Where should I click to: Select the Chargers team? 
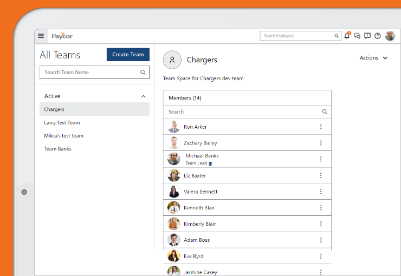94,109
